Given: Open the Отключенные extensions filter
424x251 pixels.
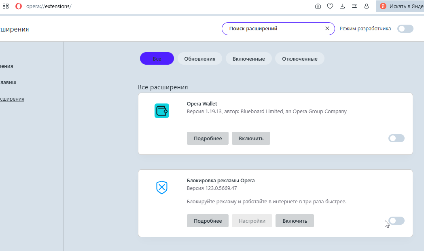Looking at the screenshot, I should (299, 58).
